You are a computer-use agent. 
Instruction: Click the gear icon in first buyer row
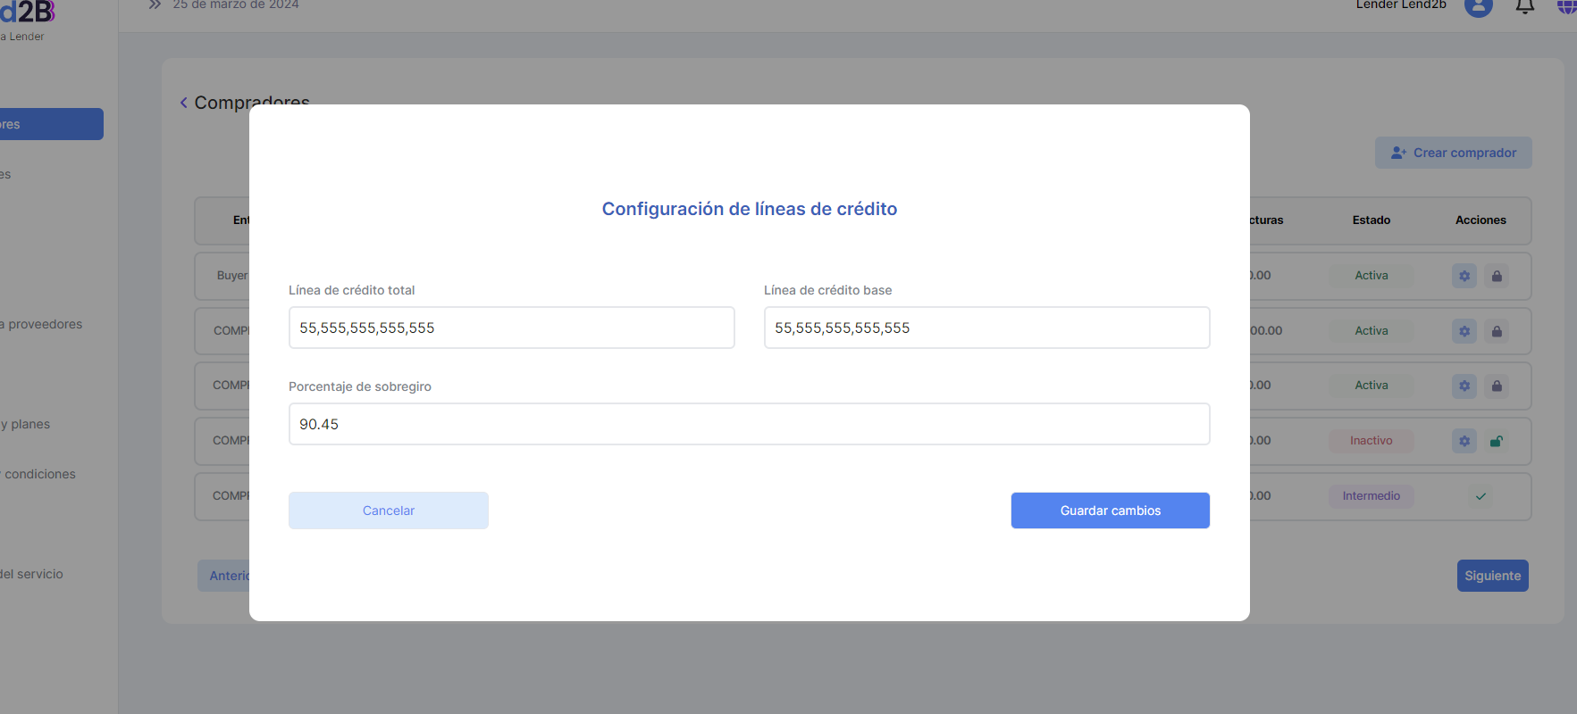[1464, 276]
